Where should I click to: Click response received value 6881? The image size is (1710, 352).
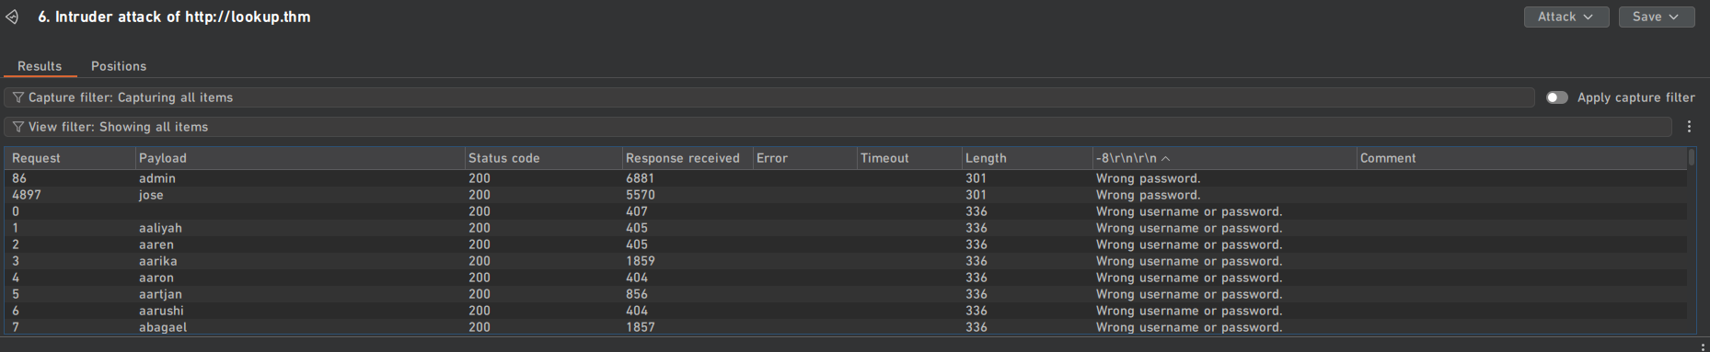[x=641, y=178]
